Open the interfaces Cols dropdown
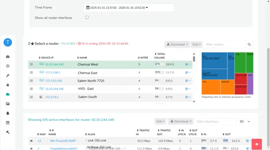The image size is (270, 150). 160,121
